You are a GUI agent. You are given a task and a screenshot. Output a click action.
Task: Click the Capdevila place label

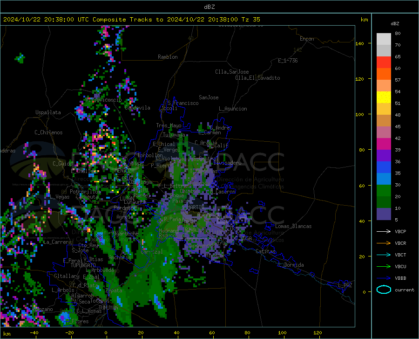137,108
